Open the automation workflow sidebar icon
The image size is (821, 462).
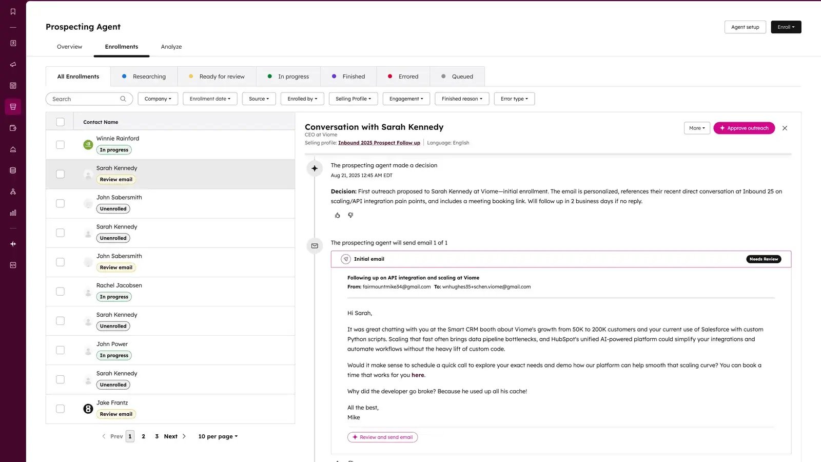pos(13,191)
